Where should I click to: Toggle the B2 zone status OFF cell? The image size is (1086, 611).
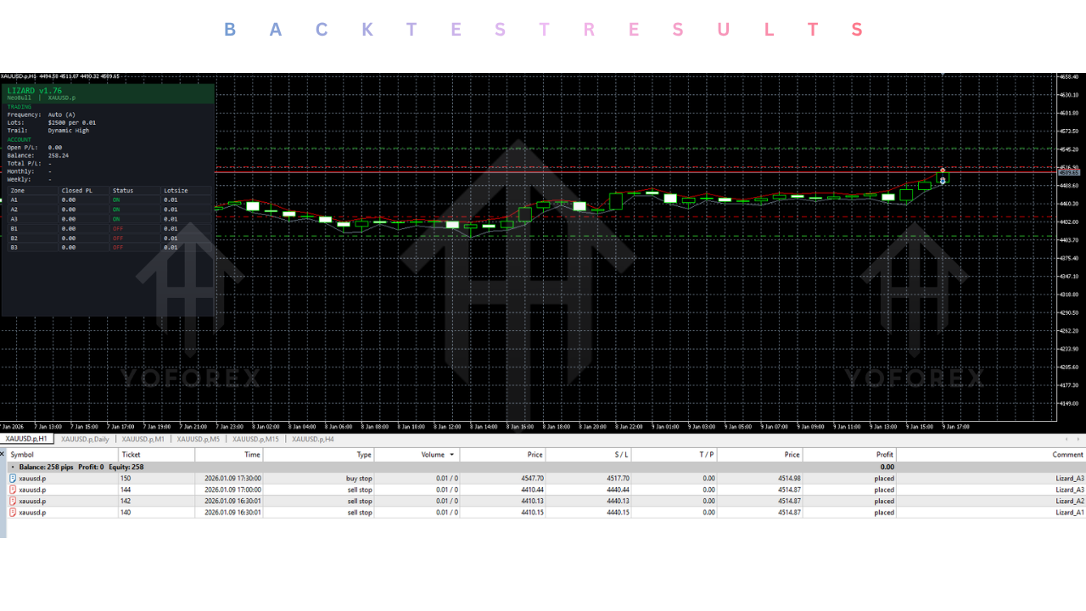pyautogui.click(x=118, y=238)
